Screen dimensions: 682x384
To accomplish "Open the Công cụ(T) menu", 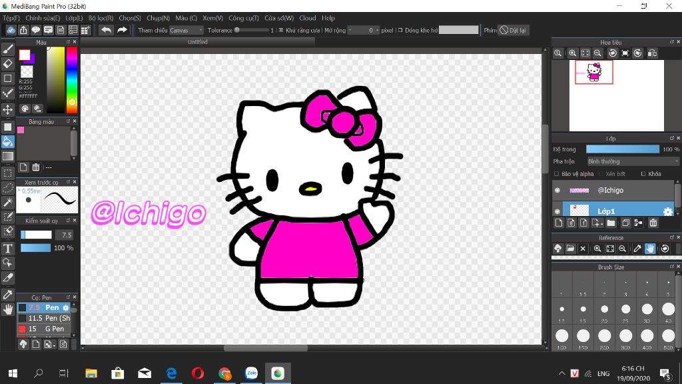I will point(244,18).
